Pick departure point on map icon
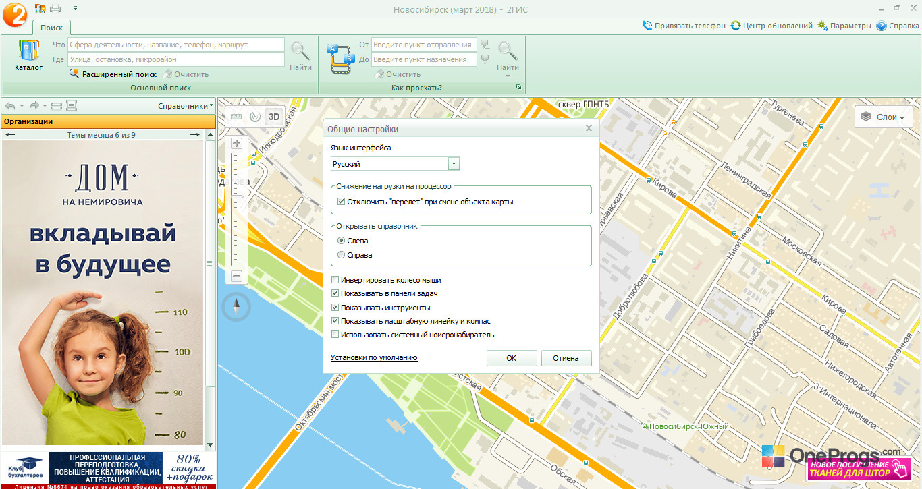The width and height of the screenshot is (922, 489). (x=485, y=45)
